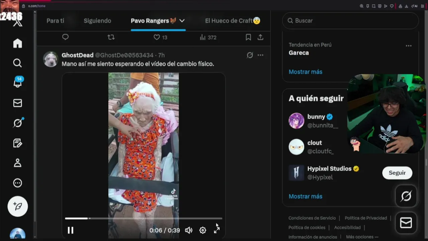
Task: Open bunny @bunnita__ profile suggestion
Action: (x=314, y=121)
